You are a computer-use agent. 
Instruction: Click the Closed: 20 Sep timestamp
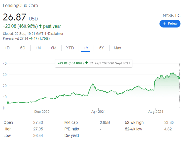[x=25, y=34]
